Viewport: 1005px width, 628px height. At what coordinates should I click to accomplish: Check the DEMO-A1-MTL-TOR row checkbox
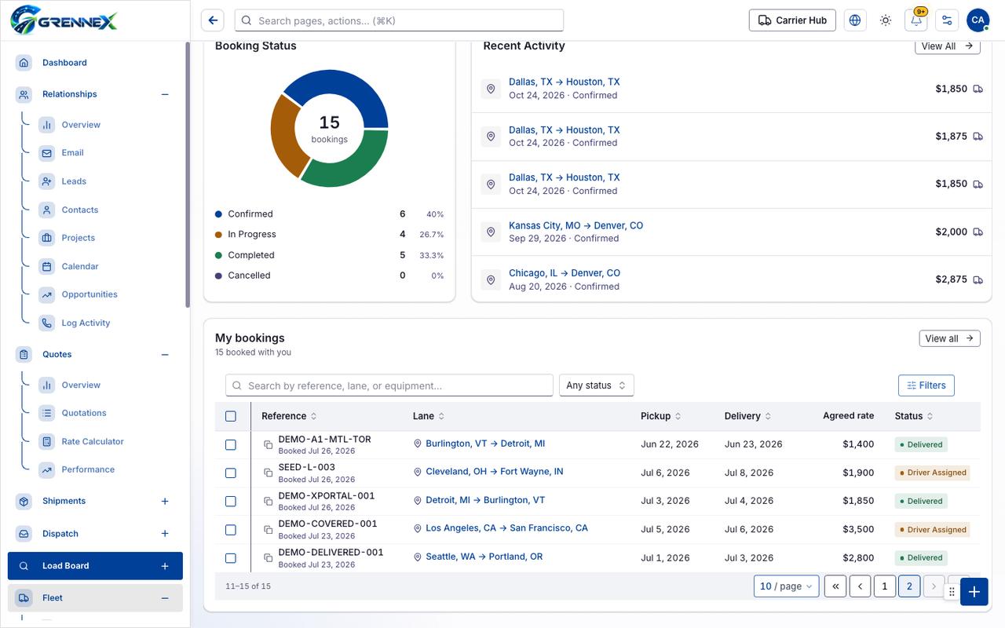click(231, 444)
